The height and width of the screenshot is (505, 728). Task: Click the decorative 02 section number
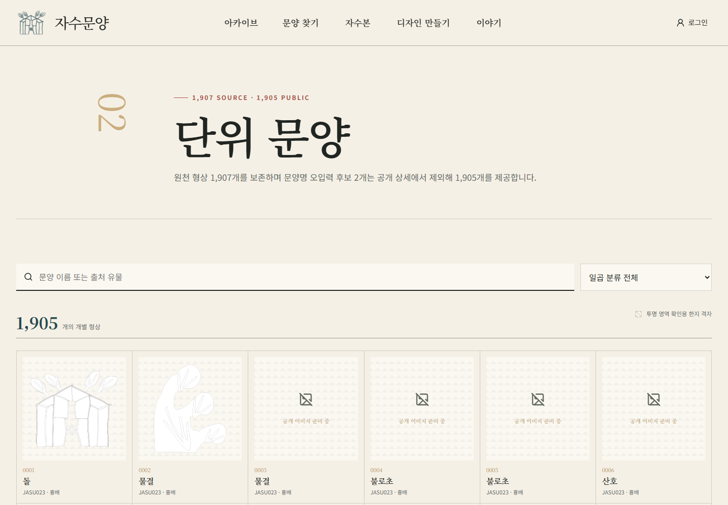pos(112,113)
